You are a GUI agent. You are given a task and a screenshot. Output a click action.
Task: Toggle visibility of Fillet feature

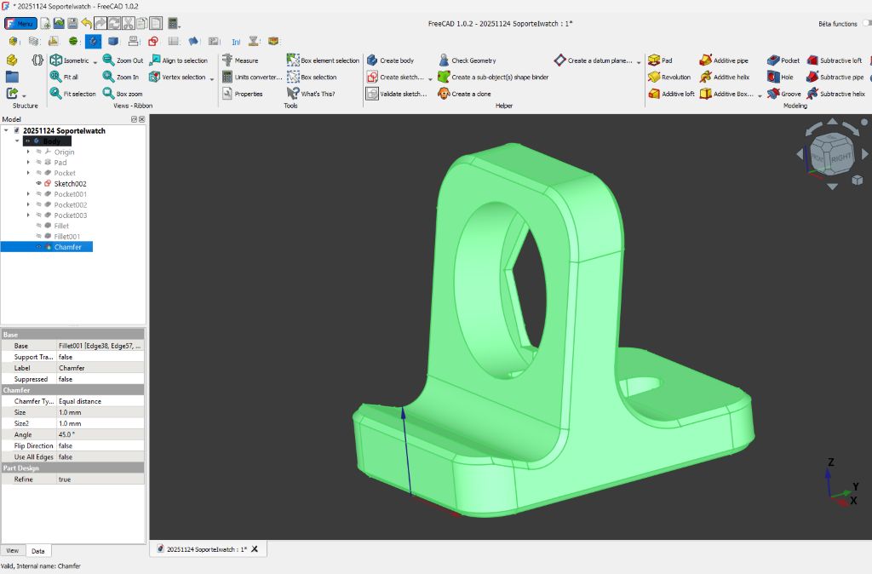tap(39, 226)
